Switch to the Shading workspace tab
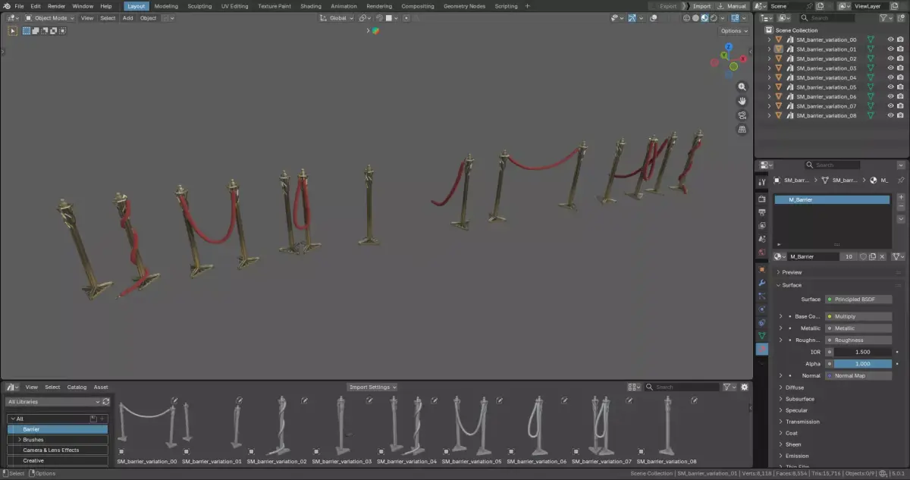The width and height of the screenshot is (910, 480). (x=311, y=6)
